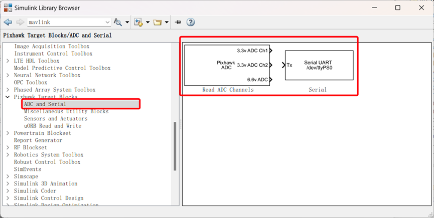Viewport: 434px width, 218px height.
Task: Select Model Predictive Control Toolbox
Action: [62, 68]
